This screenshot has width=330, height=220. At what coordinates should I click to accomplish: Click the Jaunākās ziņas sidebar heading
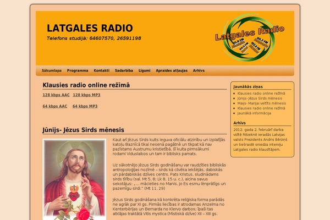[248, 87]
